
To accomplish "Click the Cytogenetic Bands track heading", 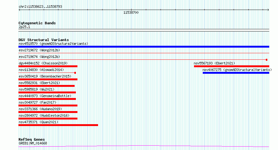I will point(37,23).
